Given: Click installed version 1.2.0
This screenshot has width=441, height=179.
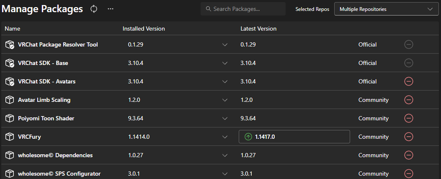Looking at the screenshot, I should pyautogui.click(x=134, y=100).
